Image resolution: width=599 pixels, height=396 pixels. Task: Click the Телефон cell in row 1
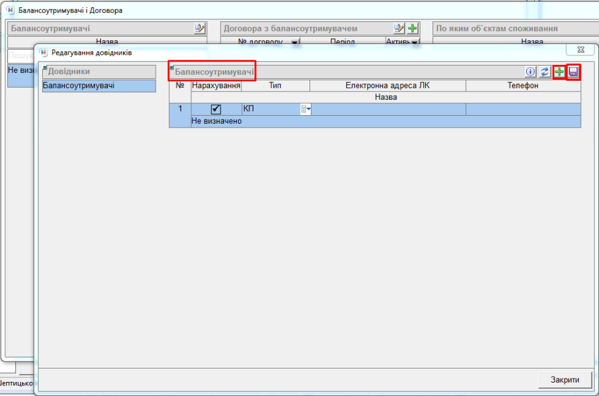(x=523, y=109)
